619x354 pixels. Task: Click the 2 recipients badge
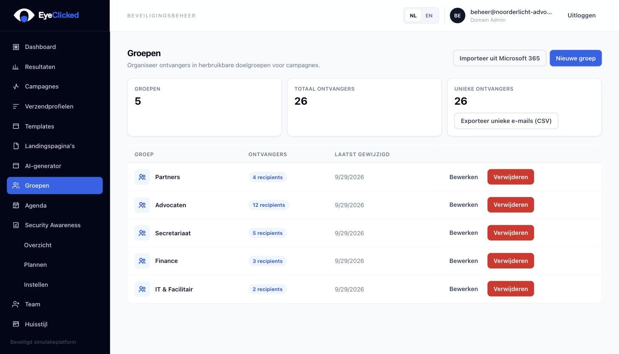(267, 289)
